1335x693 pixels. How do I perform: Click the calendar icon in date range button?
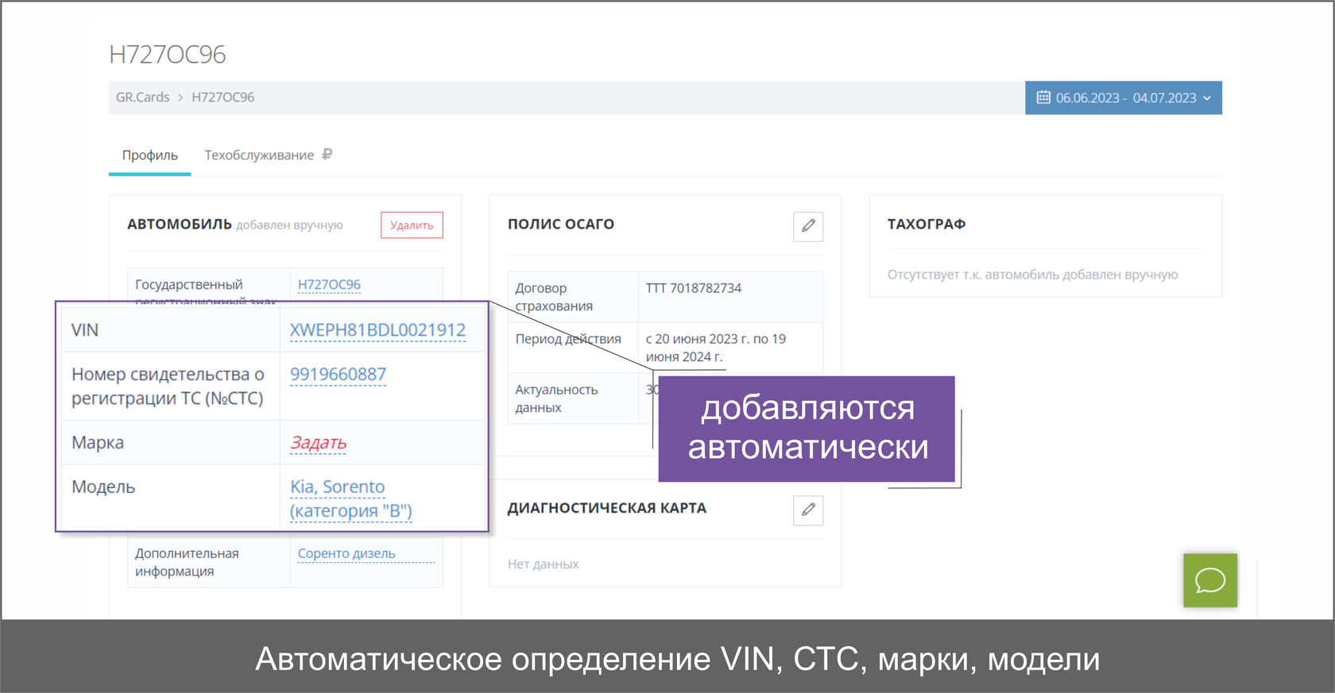1043,98
